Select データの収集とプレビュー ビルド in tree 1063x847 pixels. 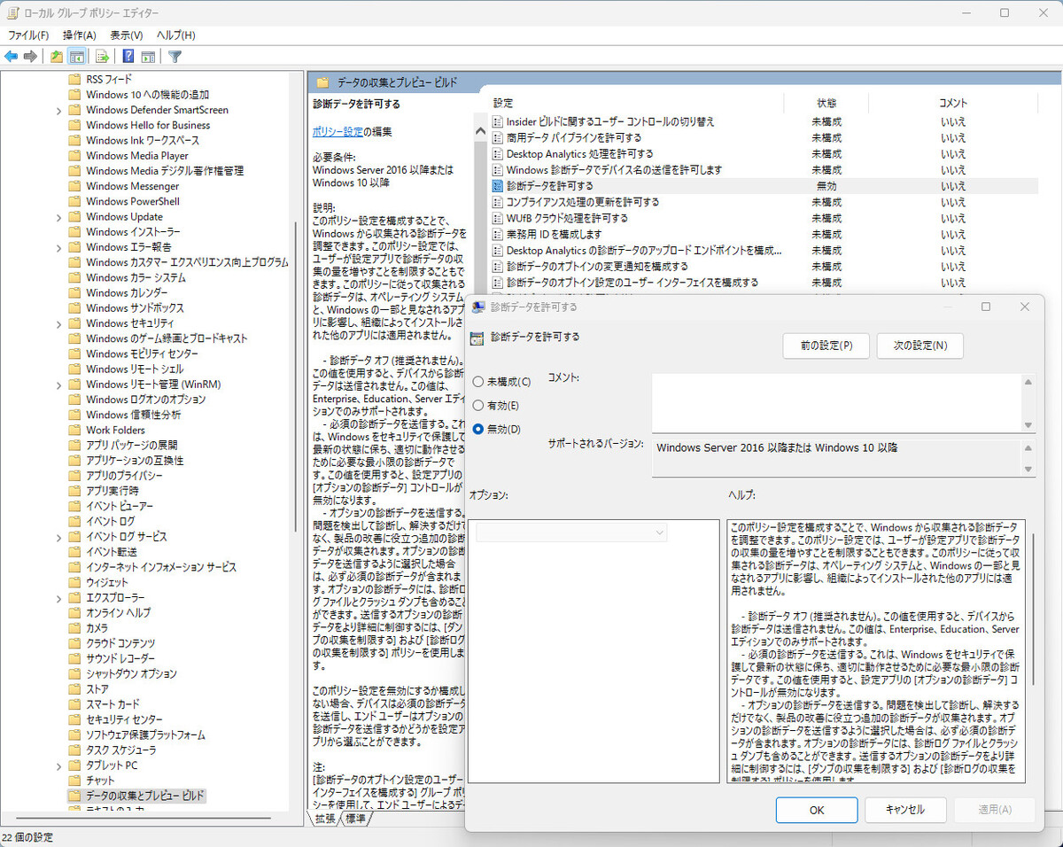tap(145, 796)
